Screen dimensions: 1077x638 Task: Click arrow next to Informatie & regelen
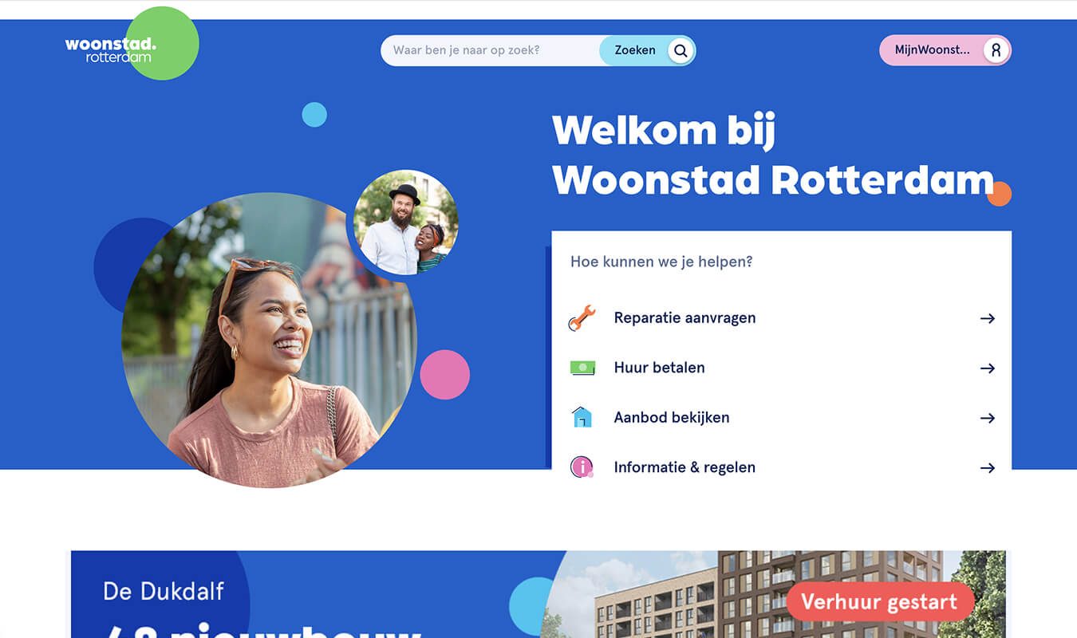click(x=988, y=467)
